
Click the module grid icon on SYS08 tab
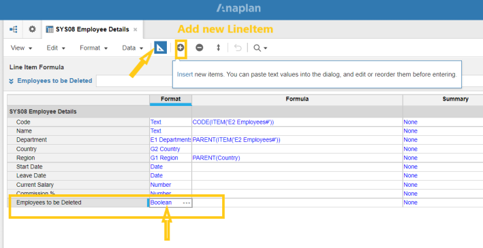tap(49, 29)
